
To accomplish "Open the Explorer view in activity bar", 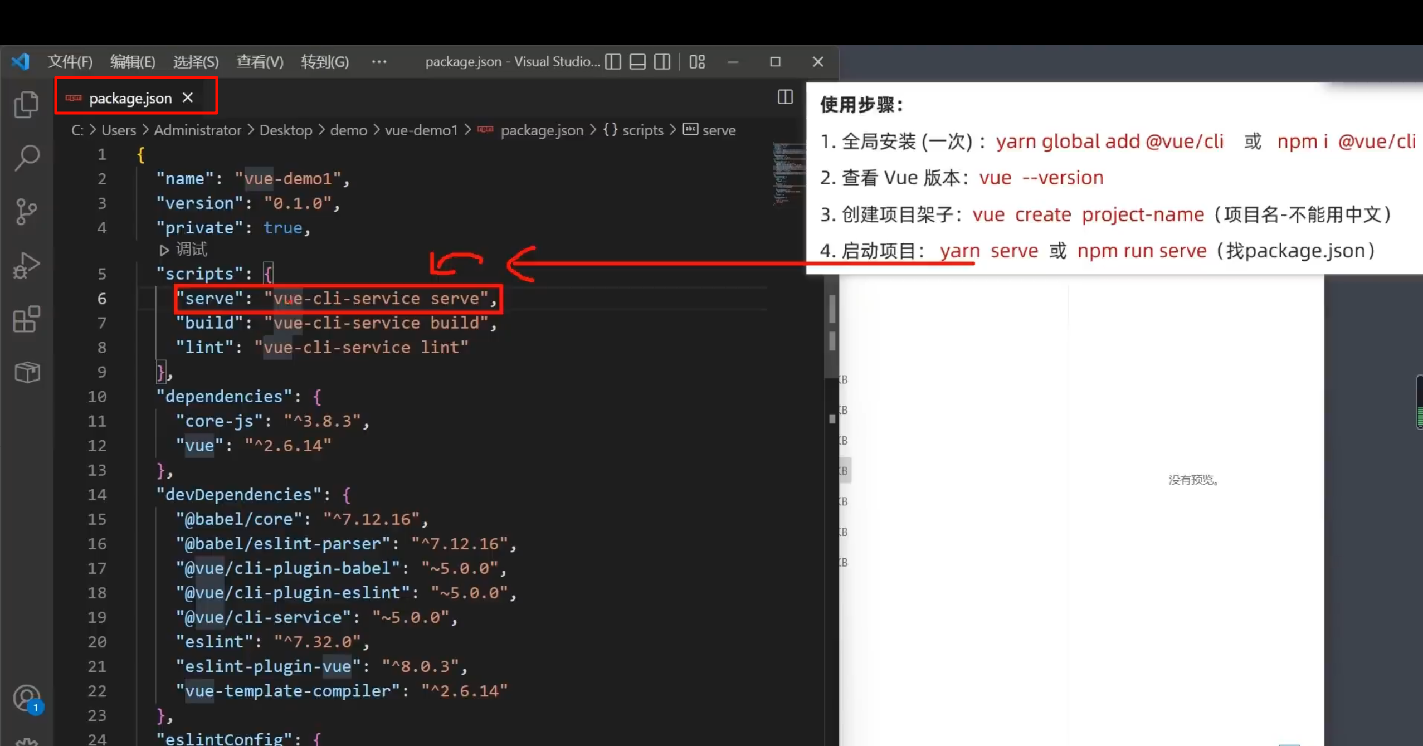I will 26,105.
